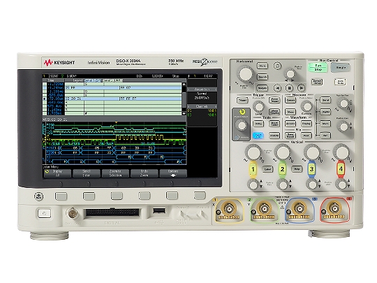The height and width of the screenshot is (283, 377).
Task: Push the navigate previous arrow button
Action: (x=277, y=88)
